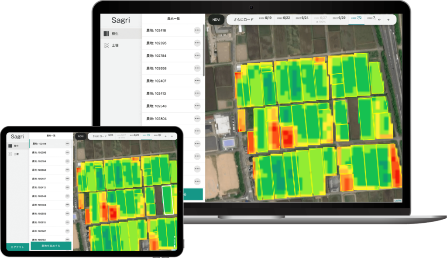Click the ログアウト logout button on tablet
This screenshot has width=447, height=258.
point(17,247)
